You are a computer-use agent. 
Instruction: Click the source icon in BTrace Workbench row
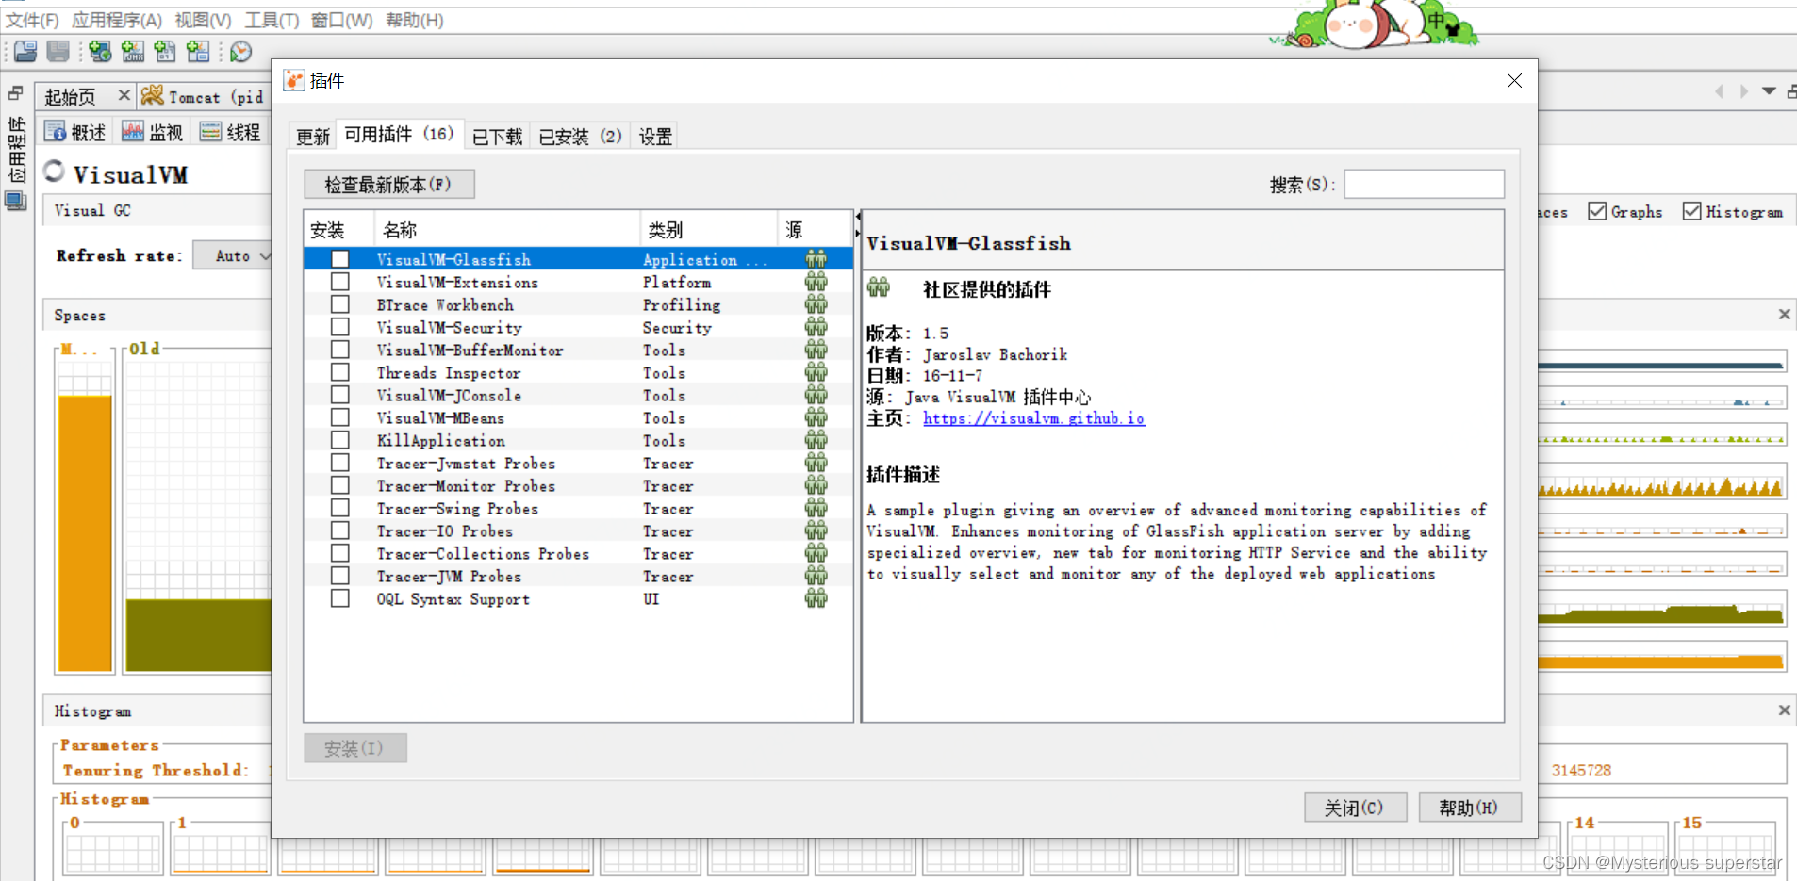tap(816, 304)
